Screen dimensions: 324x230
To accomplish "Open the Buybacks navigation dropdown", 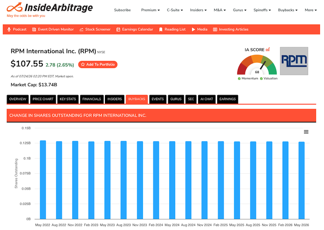I will coord(288,10).
